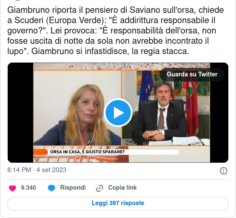
Task: Select the Rispondi label
Action: (73, 188)
